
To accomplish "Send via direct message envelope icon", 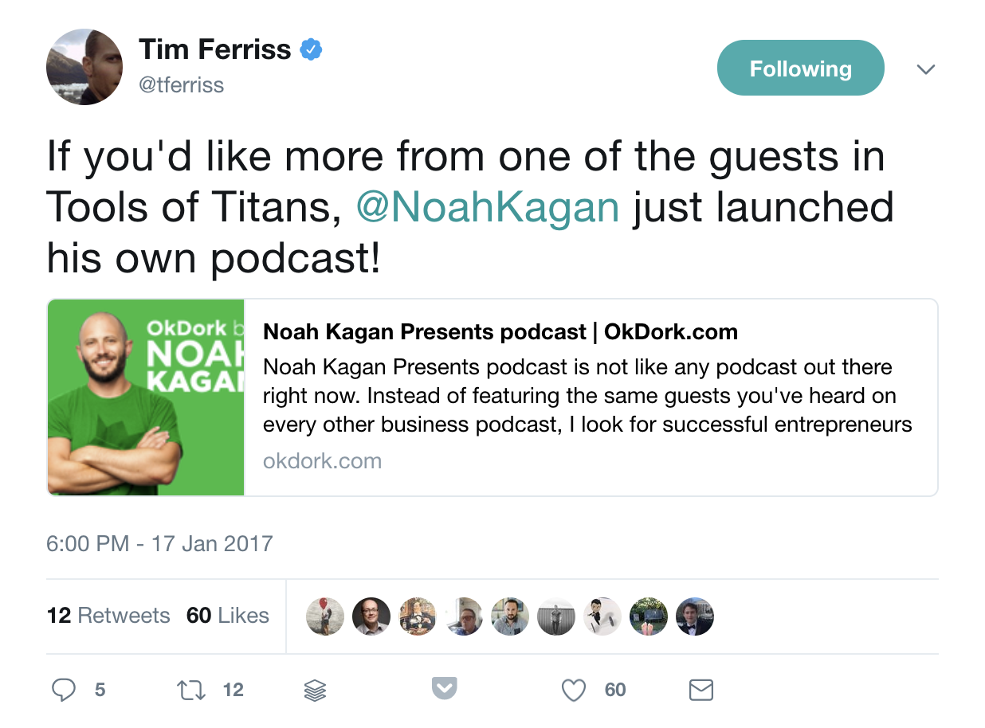I will tap(700, 690).
